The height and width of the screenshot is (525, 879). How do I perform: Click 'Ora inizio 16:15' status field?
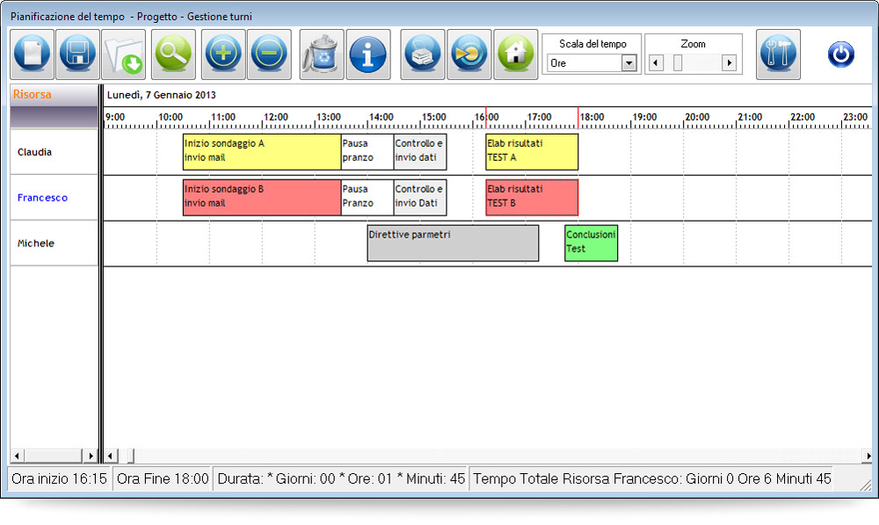coord(60,478)
